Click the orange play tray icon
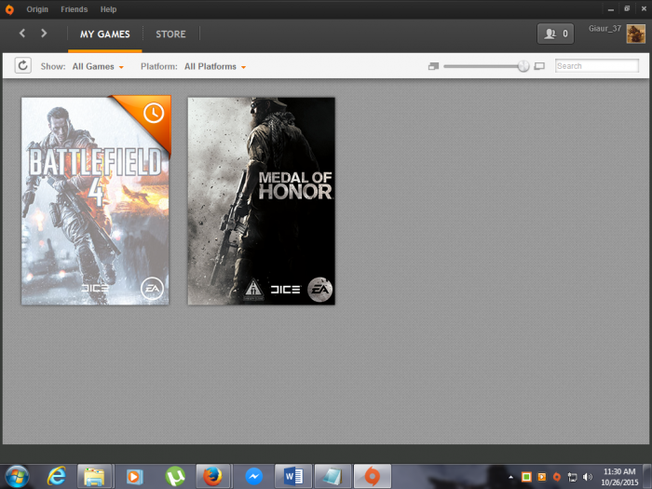The height and width of the screenshot is (489, 652). point(542,477)
